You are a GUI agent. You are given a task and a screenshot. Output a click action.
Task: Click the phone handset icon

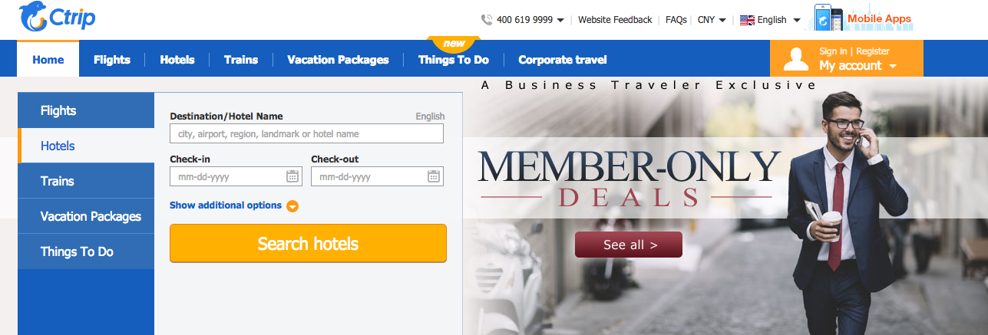pyautogui.click(x=487, y=20)
